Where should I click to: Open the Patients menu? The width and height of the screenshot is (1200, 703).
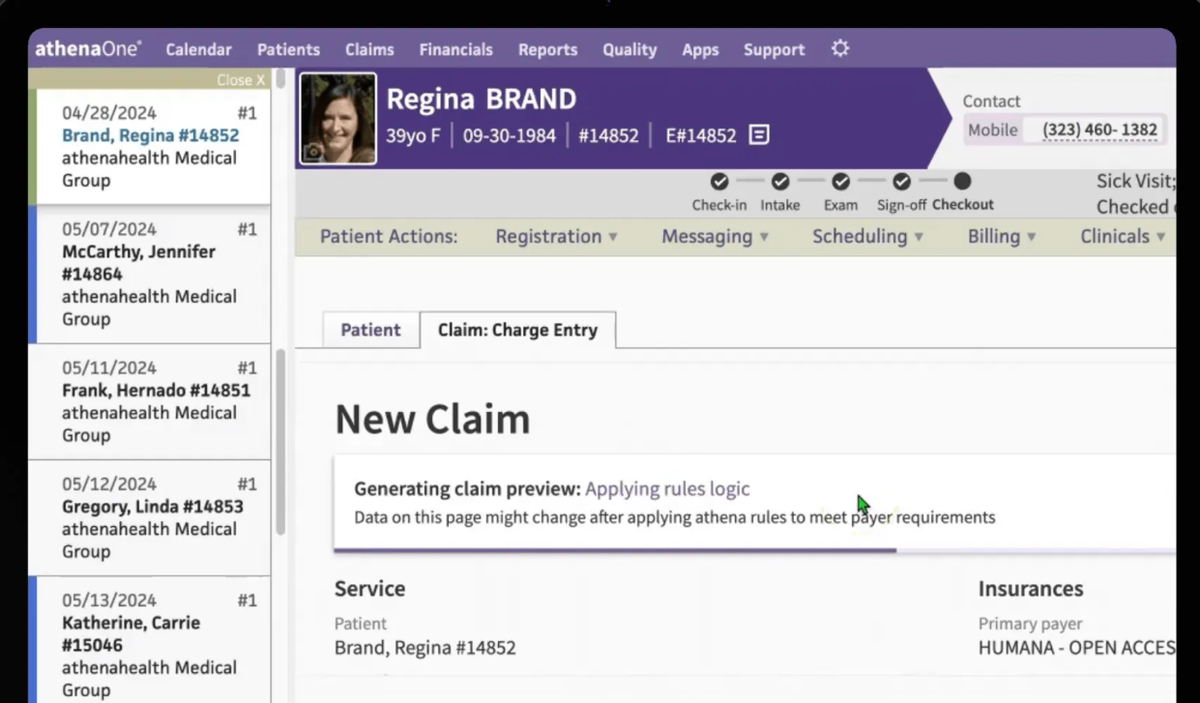pyautogui.click(x=288, y=49)
